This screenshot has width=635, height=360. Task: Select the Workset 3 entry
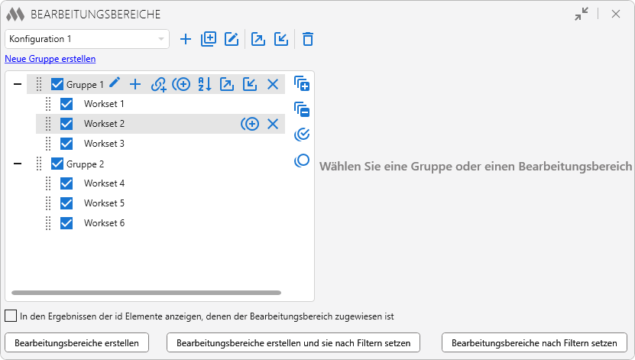tap(104, 144)
